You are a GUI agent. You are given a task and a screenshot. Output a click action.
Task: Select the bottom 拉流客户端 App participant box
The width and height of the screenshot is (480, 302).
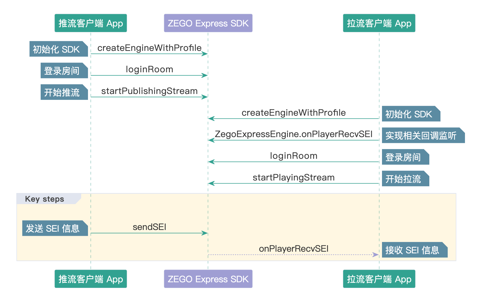point(379,279)
